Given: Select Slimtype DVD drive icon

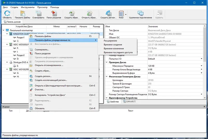Looking at the screenshot, I should (x=11, y=62).
